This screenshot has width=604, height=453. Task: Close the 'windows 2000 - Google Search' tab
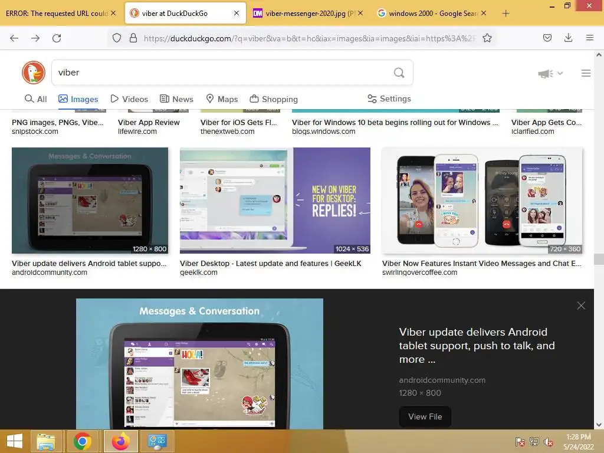coord(484,13)
